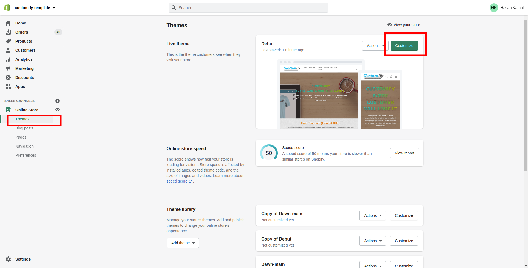Click the green Customize button
The height and width of the screenshot is (268, 528).
404,46
